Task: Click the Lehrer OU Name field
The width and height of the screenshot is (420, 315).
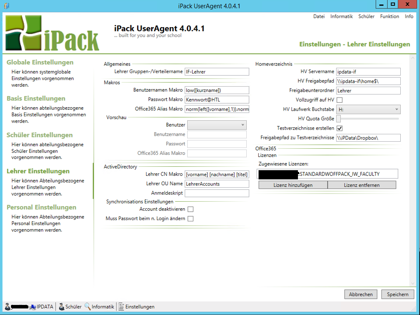Action: coord(217,184)
